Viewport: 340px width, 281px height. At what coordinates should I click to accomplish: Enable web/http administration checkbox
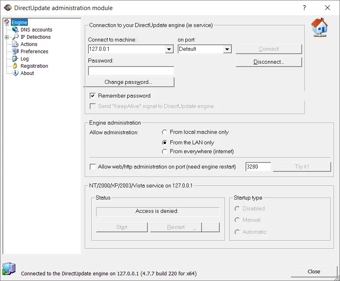tap(92, 167)
